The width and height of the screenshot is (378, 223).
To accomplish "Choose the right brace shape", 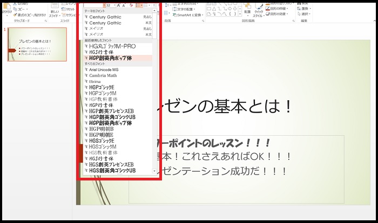I will tap(235, 13).
